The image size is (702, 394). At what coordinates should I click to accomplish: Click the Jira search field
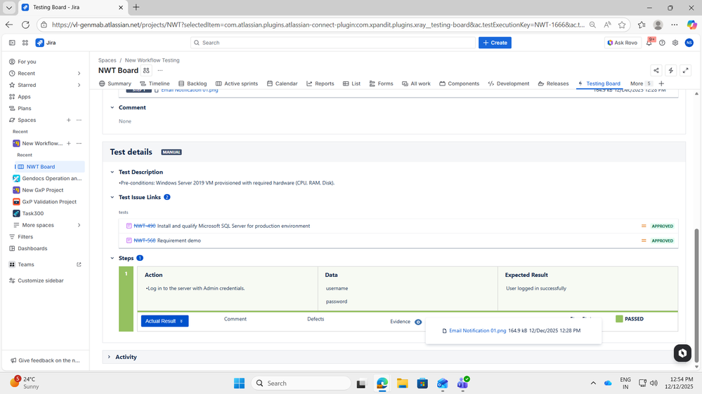coord(332,43)
